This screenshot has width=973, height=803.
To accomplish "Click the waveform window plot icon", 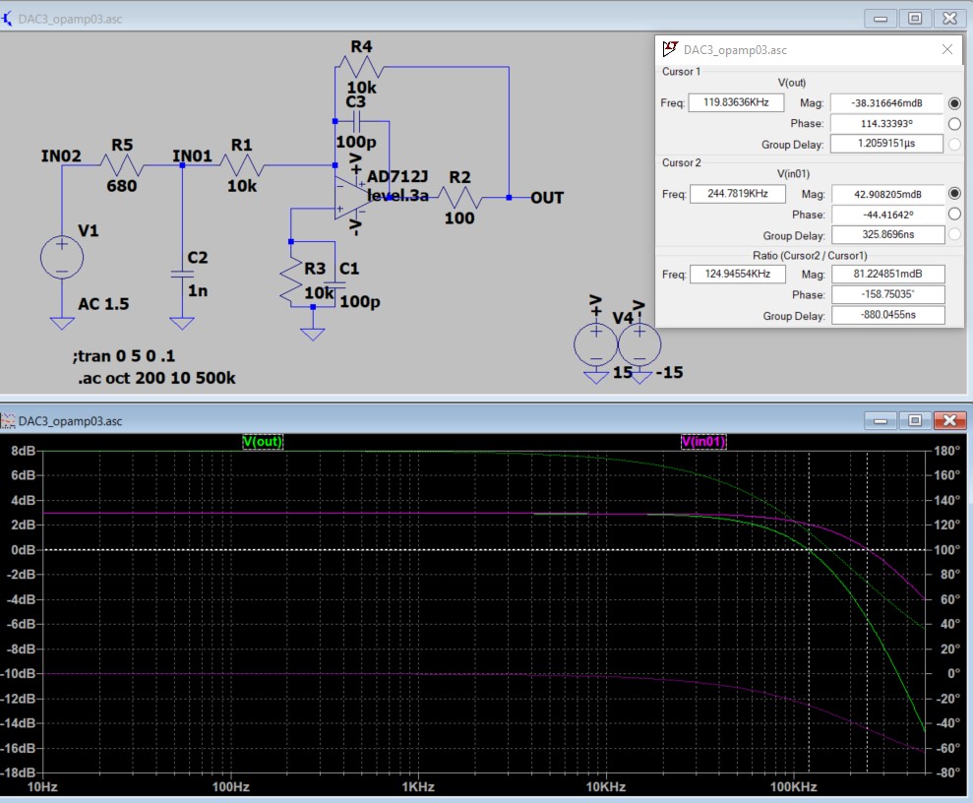I will point(8,421).
